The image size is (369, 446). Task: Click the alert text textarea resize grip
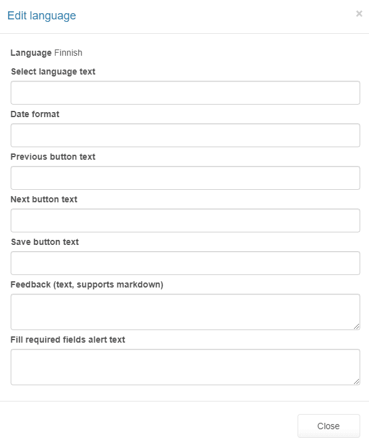tap(356, 381)
